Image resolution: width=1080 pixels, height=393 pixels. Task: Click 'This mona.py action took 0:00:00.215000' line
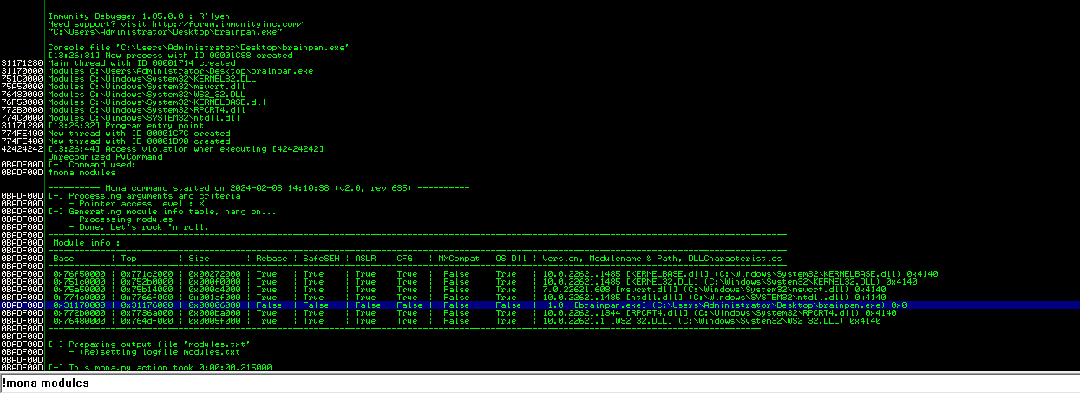[x=160, y=368]
